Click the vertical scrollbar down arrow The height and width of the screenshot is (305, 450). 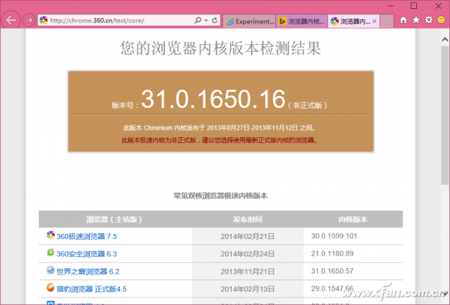coord(444,300)
